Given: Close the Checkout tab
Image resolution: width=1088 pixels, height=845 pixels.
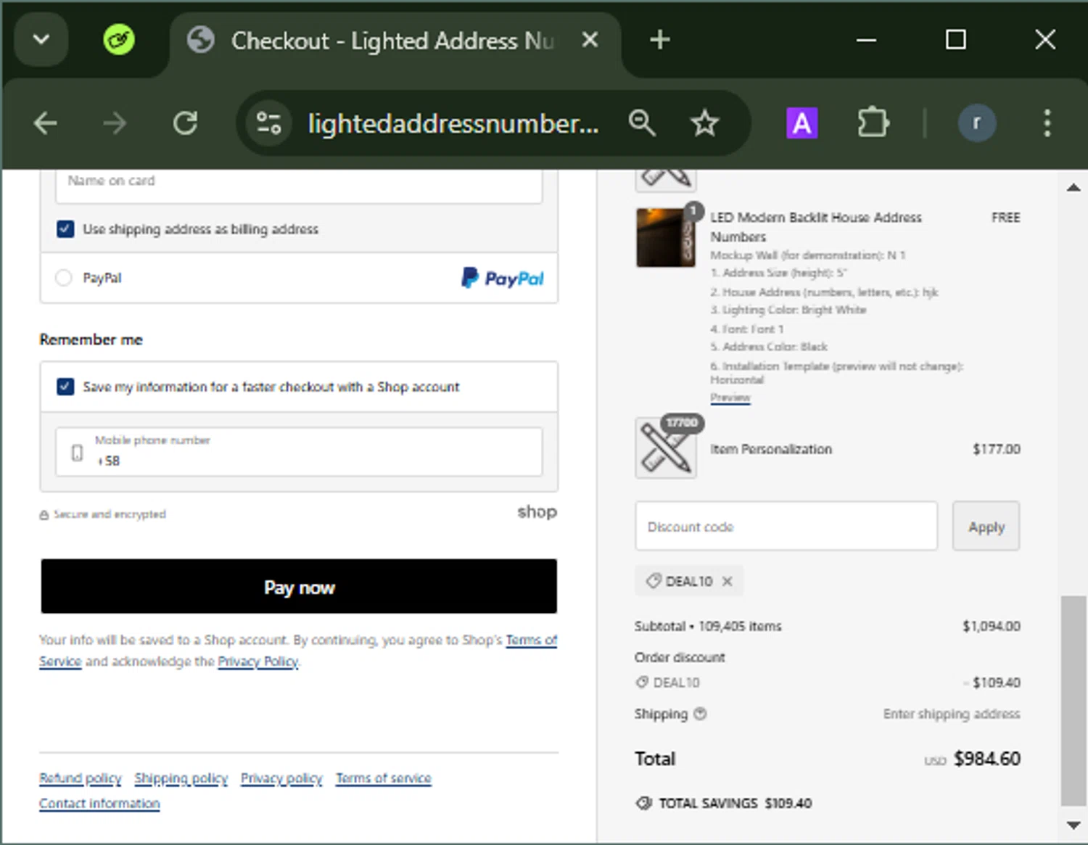Looking at the screenshot, I should pos(590,40).
